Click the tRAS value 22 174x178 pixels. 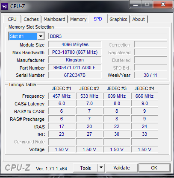117,126
